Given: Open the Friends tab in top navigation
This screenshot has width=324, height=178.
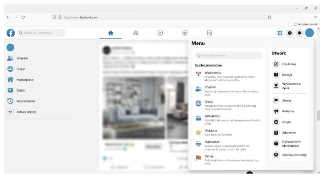Looking at the screenshot, I should [136, 33].
